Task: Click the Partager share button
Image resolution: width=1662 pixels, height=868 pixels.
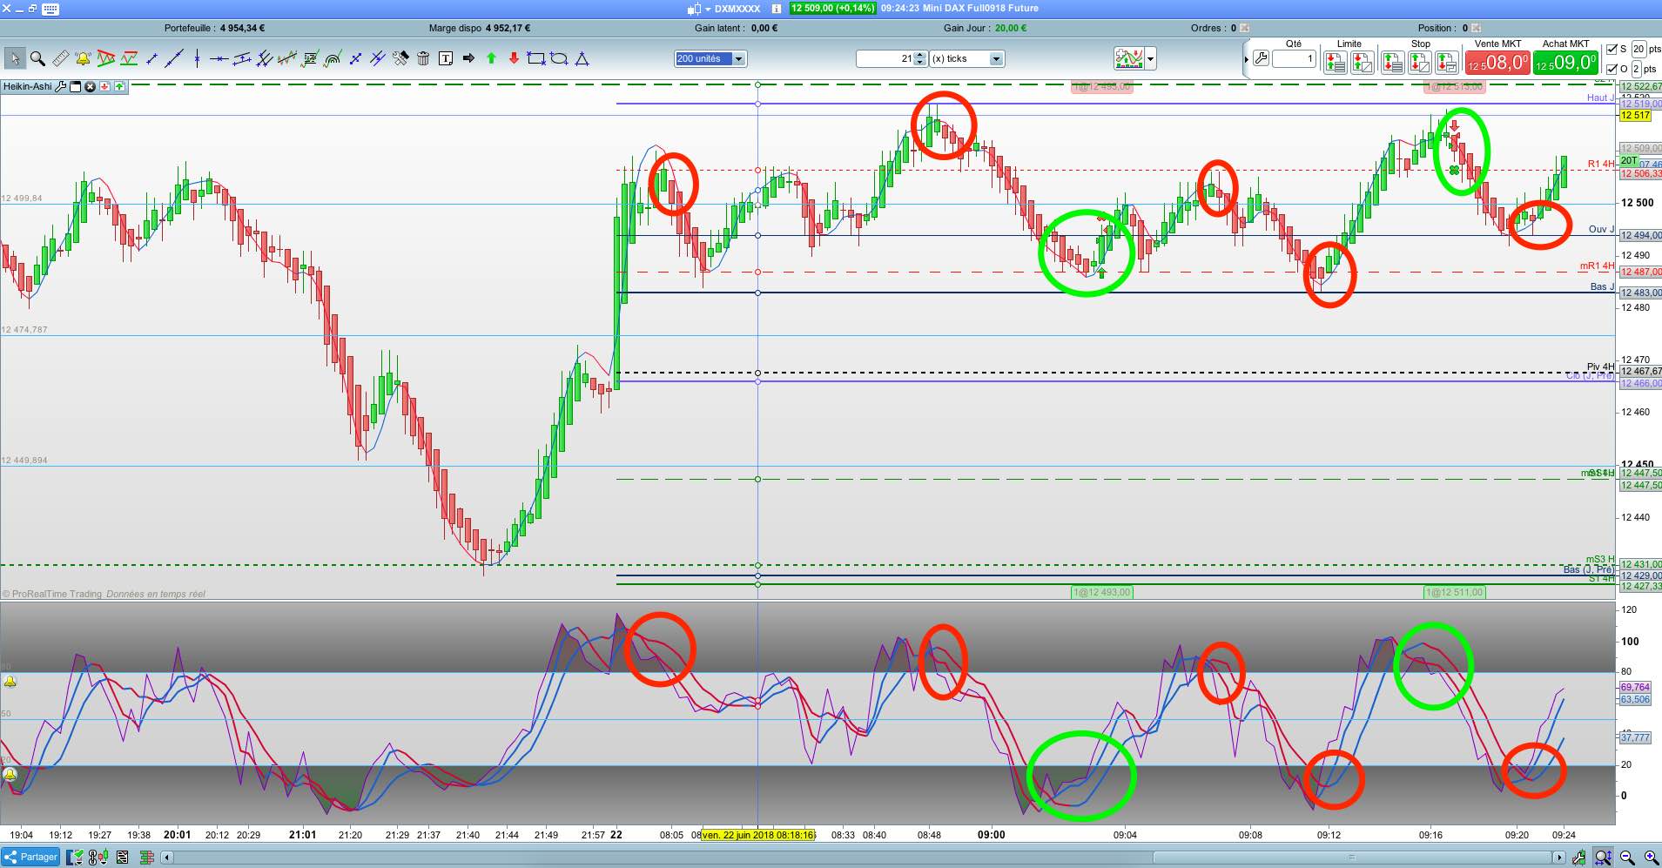Action: 31,857
